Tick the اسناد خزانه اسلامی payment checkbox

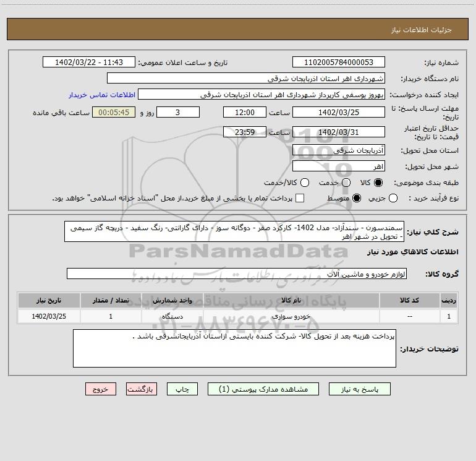pyautogui.click(x=300, y=198)
